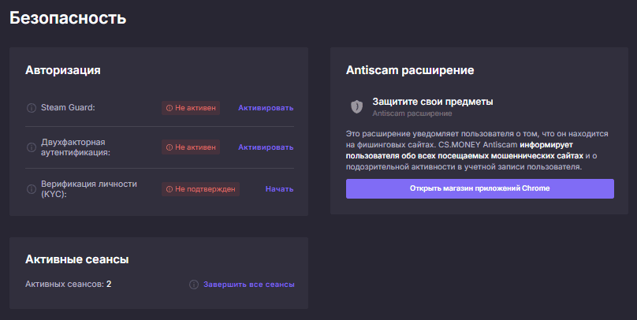Activate Steam Guard via Активировать link
The image size is (637, 320).
[x=266, y=108]
